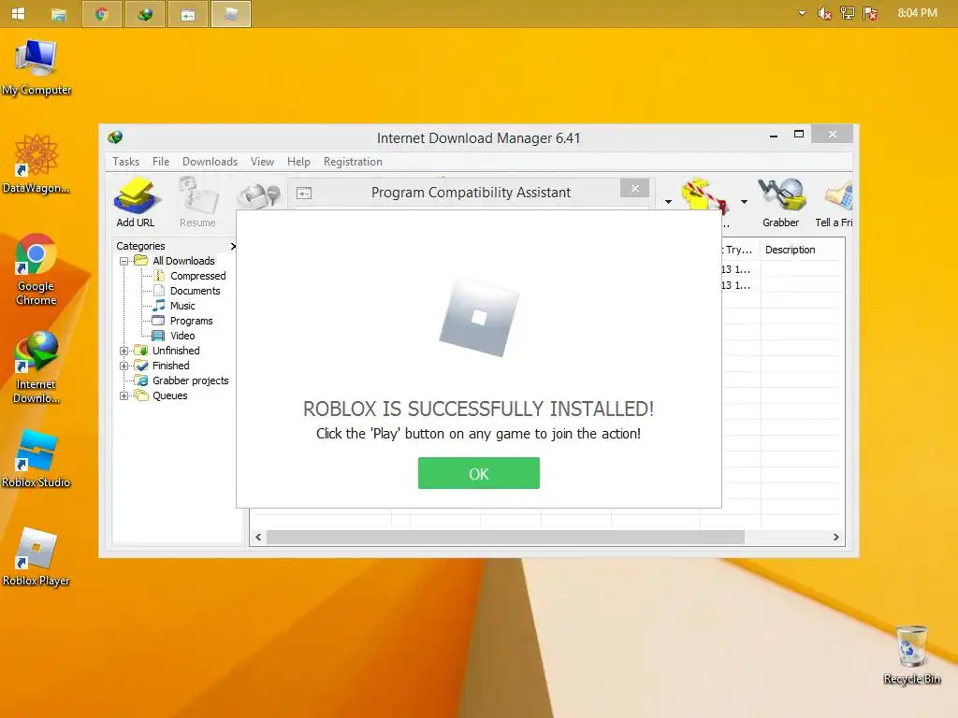Viewport: 958px width, 718px height.
Task: Open the Help menu
Action: (x=298, y=162)
